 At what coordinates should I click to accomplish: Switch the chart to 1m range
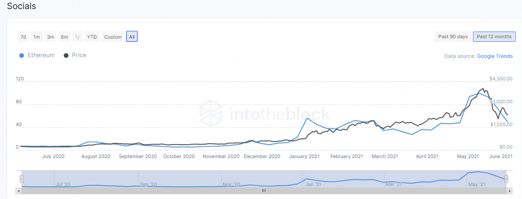coord(37,37)
